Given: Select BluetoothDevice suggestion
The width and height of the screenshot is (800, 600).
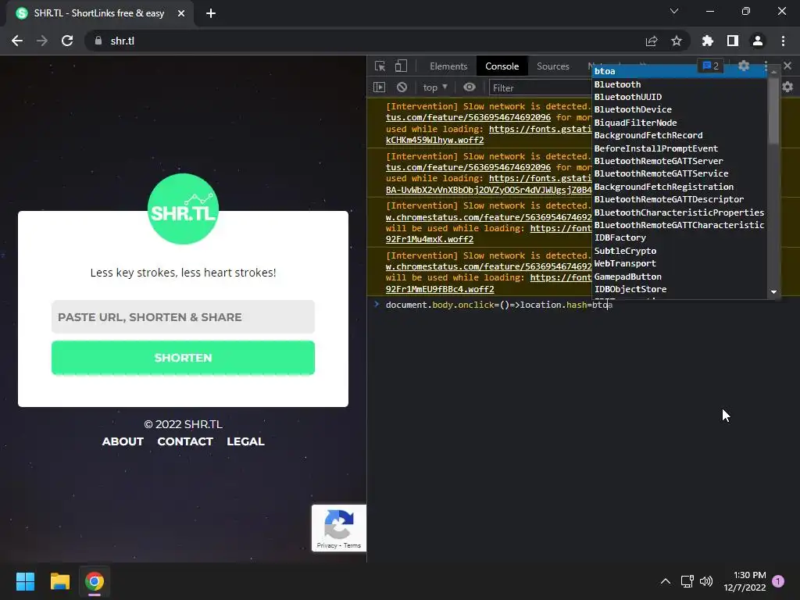Looking at the screenshot, I should coord(679,109).
